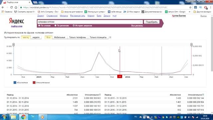Open the browser Home page icon

(x=16, y=7)
